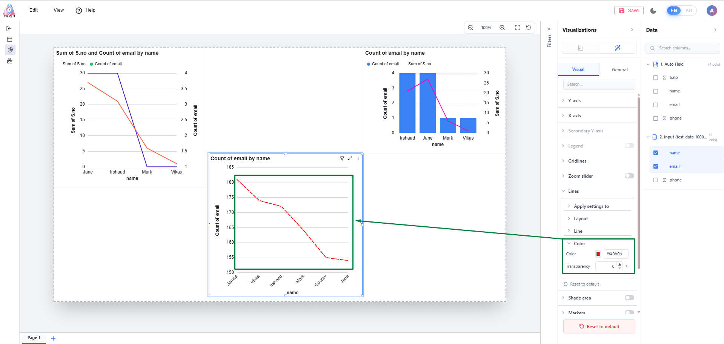Click the fit-to-screen icon in zoom toolbar

(518, 28)
